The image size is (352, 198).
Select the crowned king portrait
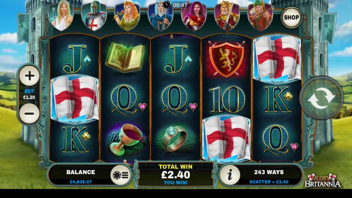point(227,16)
